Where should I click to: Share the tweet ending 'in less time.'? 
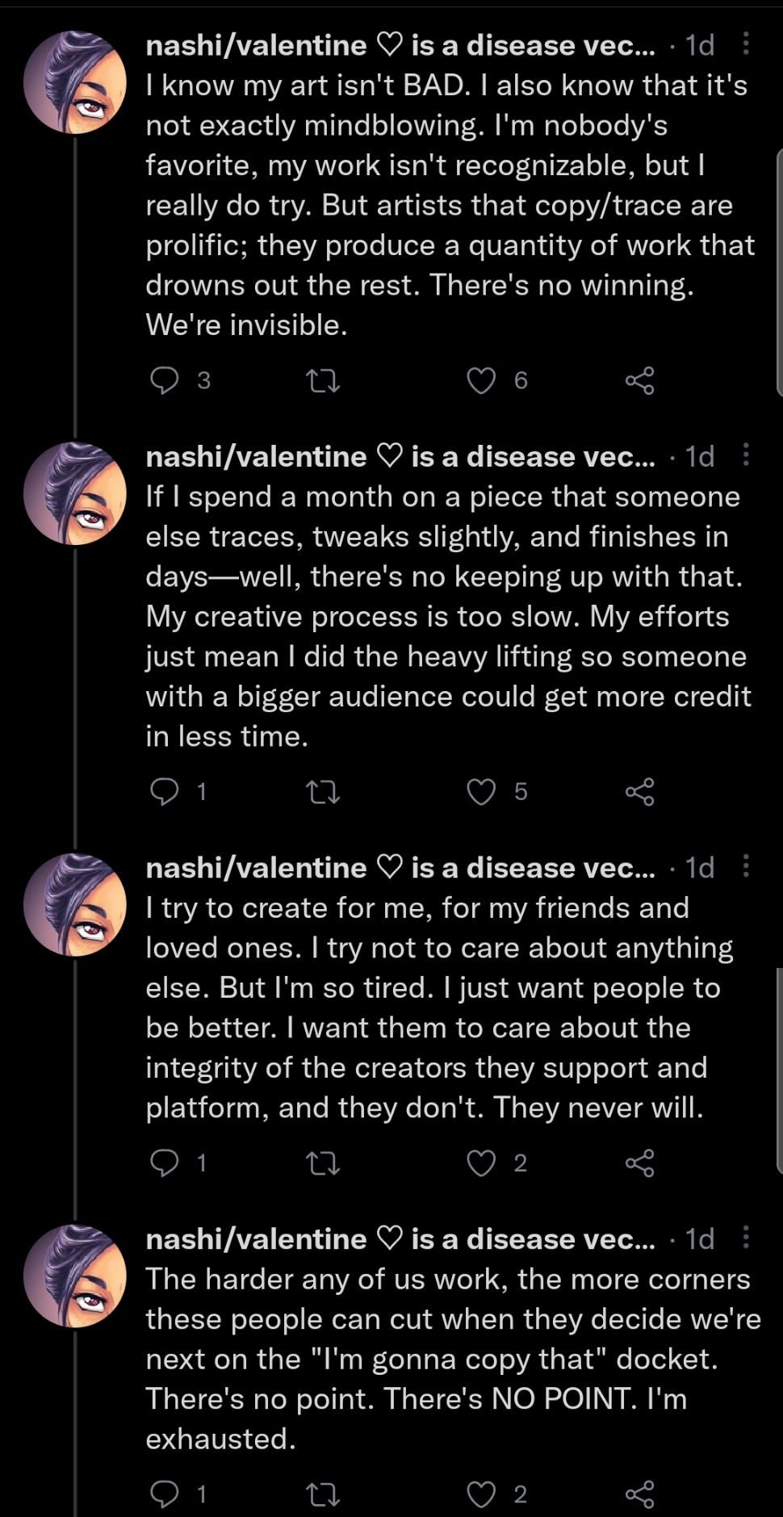pyautogui.click(x=639, y=791)
